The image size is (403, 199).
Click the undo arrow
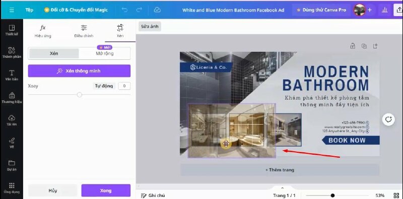click(124, 10)
